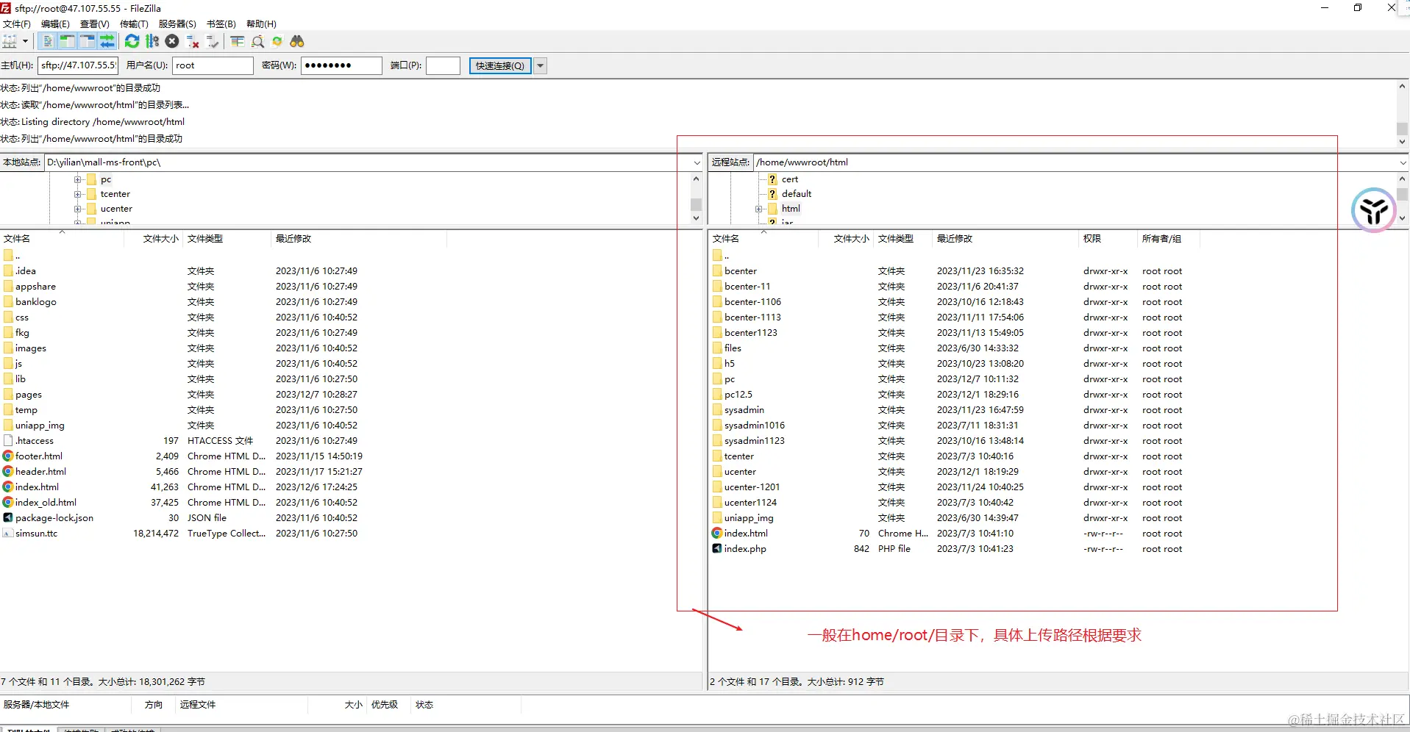Toggle the transfer queue display
The width and height of the screenshot is (1410, 732).
pos(107,41)
